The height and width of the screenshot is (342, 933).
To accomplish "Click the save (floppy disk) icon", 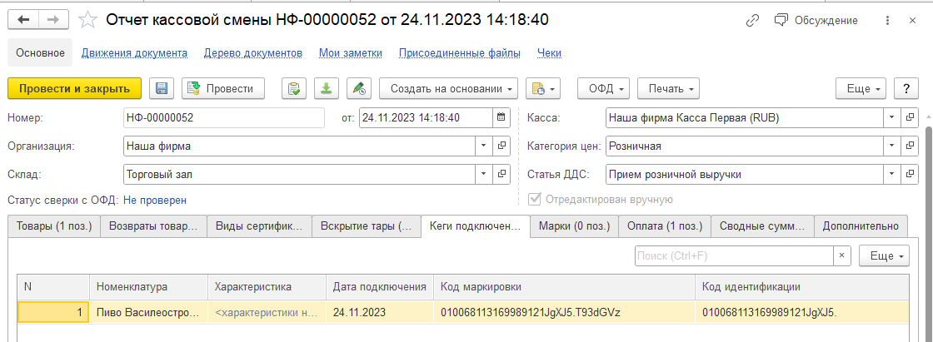I will pyautogui.click(x=162, y=88).
